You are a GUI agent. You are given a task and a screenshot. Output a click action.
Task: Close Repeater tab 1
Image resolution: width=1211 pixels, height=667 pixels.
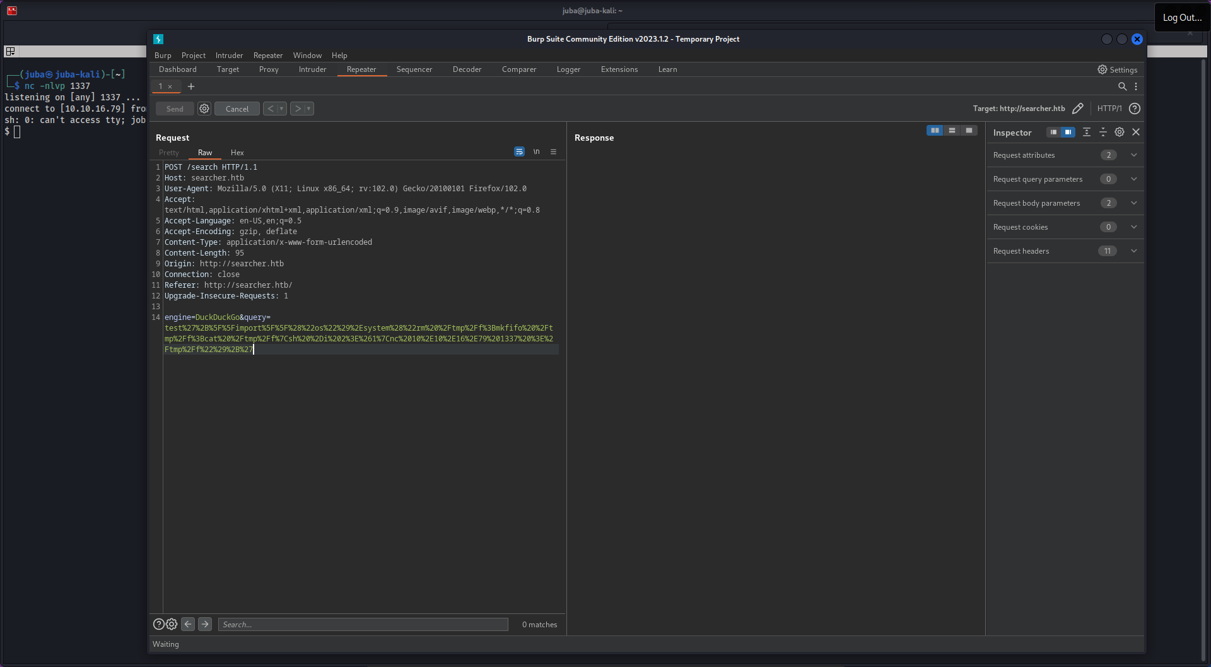(170, 86)
